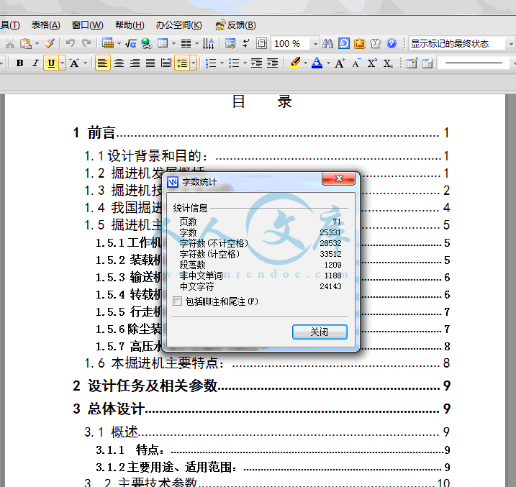The height and width of the screenshot is (487, 516).
Task: Toggle Italic formatting
Action: (x=35, y=63)
